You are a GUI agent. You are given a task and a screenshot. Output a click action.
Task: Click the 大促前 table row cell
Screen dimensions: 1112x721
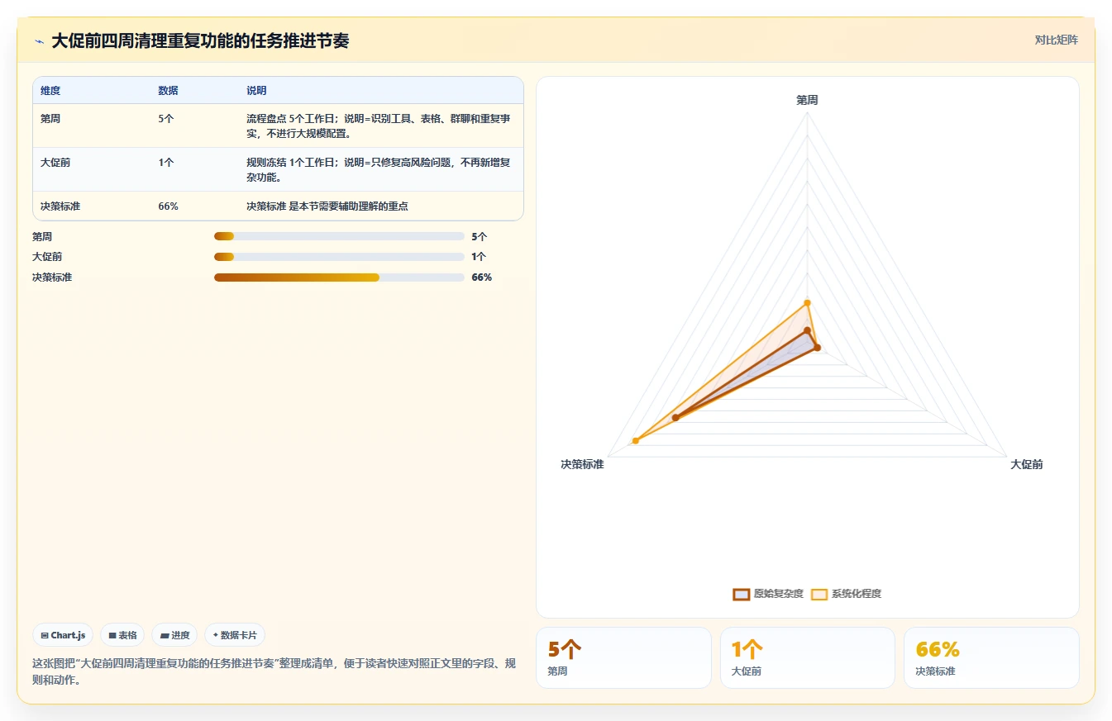point(55,163)
